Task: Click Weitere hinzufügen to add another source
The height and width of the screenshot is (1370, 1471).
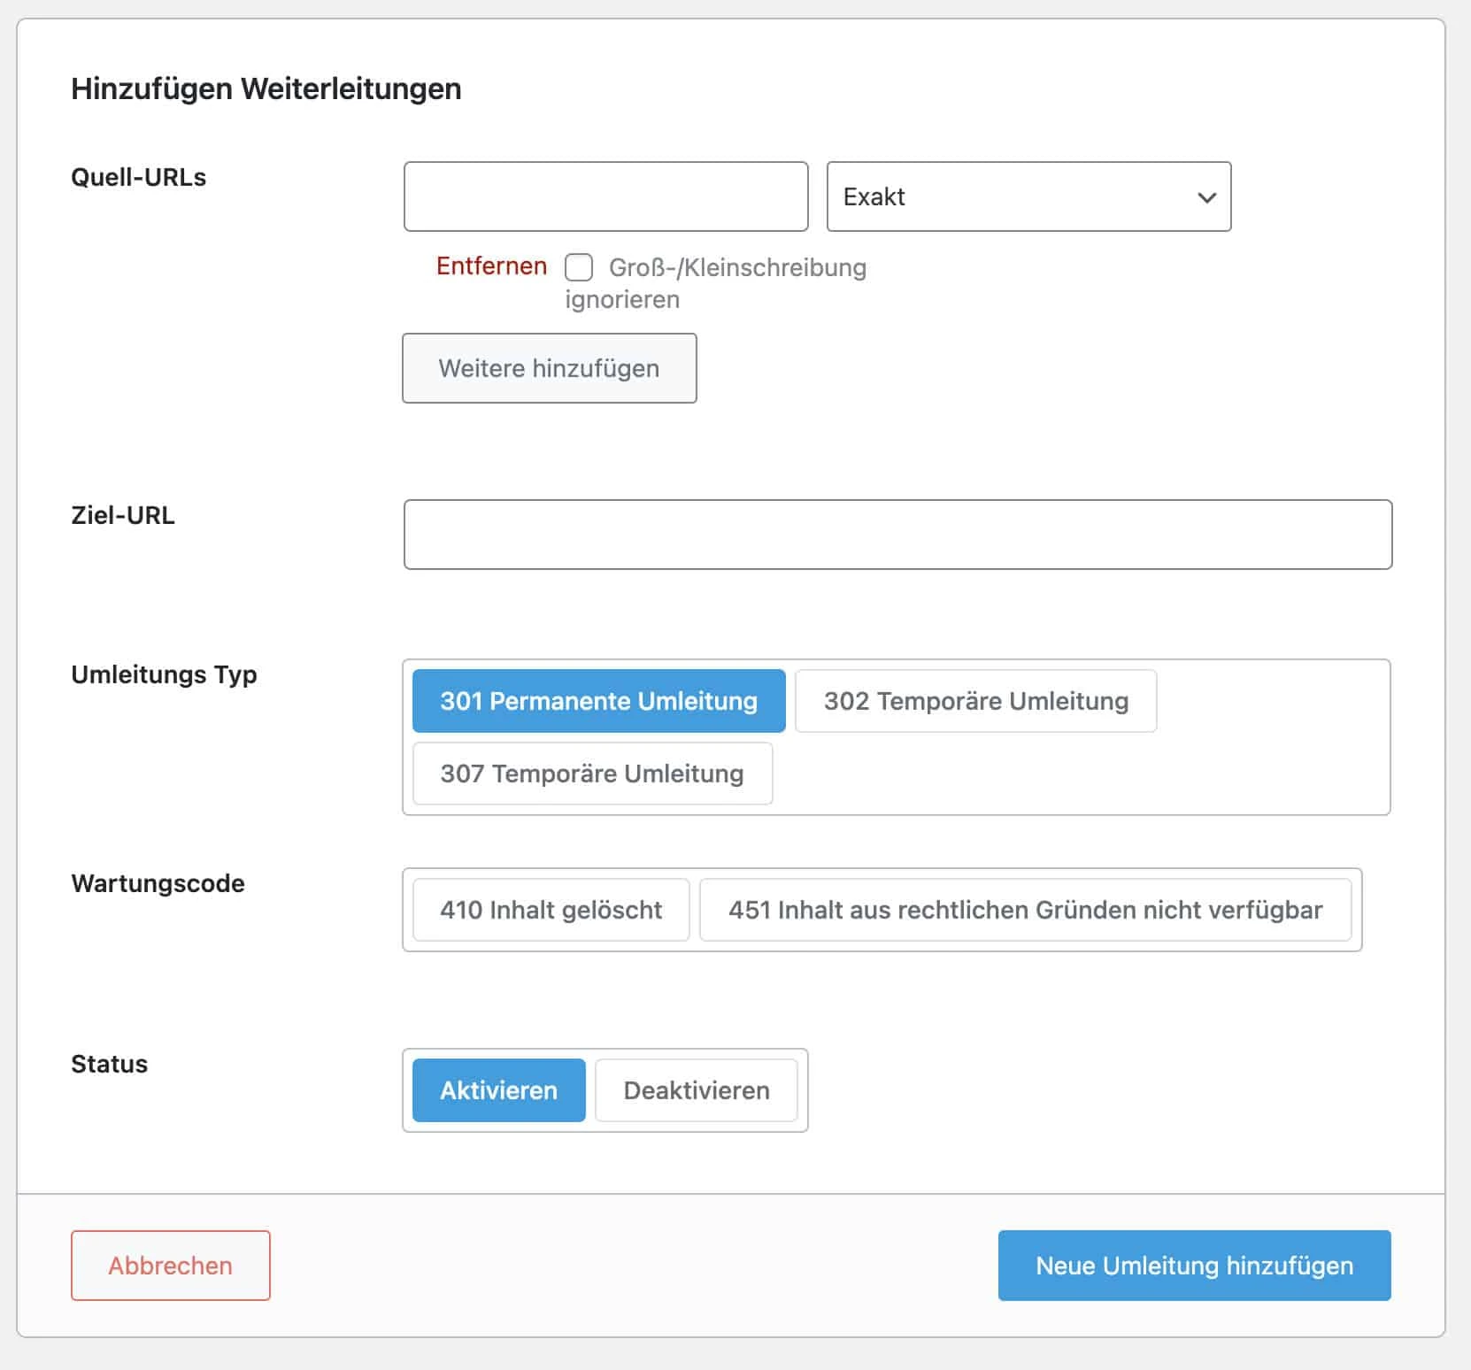Action: 549,368
